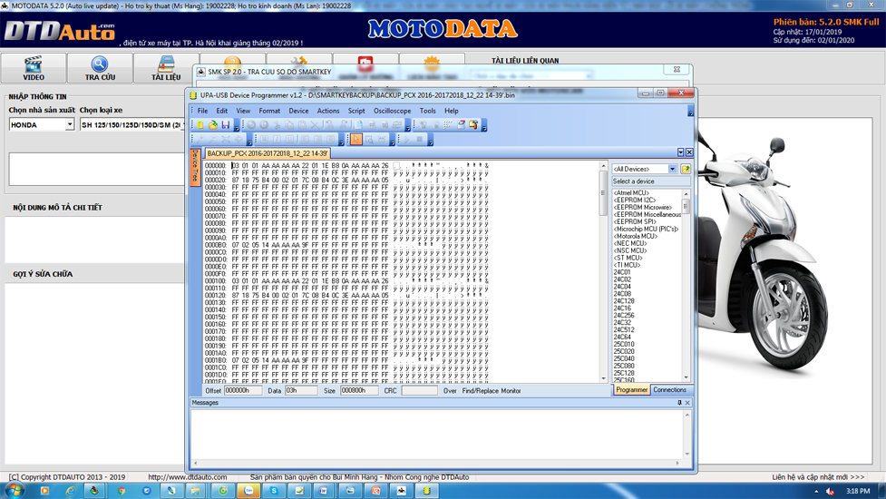
Task: Click the zoom-in magnifier toolbar icon
Action: (x=200, y=139)
